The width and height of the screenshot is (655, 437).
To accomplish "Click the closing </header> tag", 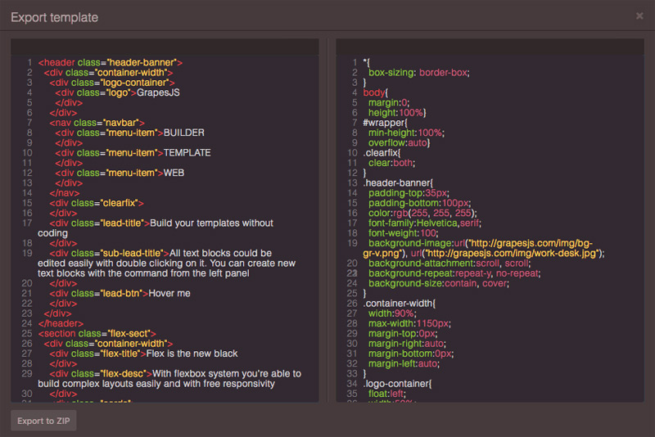I will (x=61, y=323).
